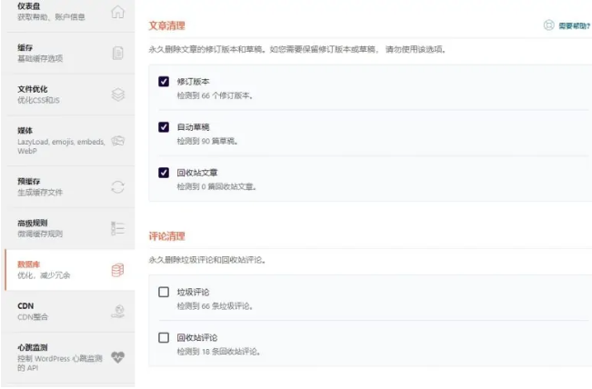Click the 优化CSS和JS subtitle
Image resolution: width=592 pixels, height=389 pixels.
(38, 100)
